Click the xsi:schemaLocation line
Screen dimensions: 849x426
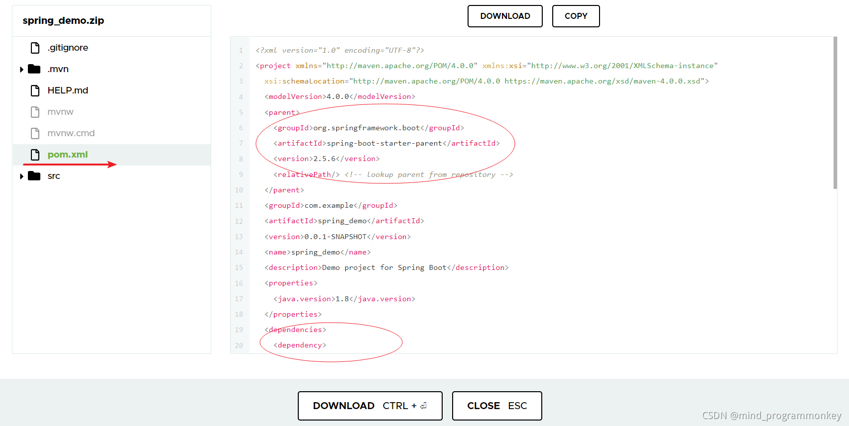486,81
